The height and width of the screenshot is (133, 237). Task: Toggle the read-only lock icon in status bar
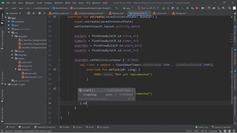(x=221, y=131)
